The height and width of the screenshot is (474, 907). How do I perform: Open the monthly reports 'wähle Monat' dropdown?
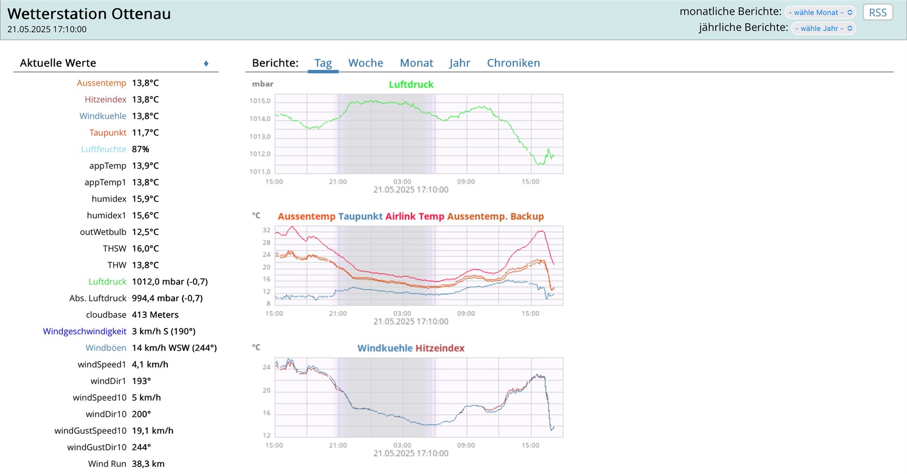coord(820,13)
